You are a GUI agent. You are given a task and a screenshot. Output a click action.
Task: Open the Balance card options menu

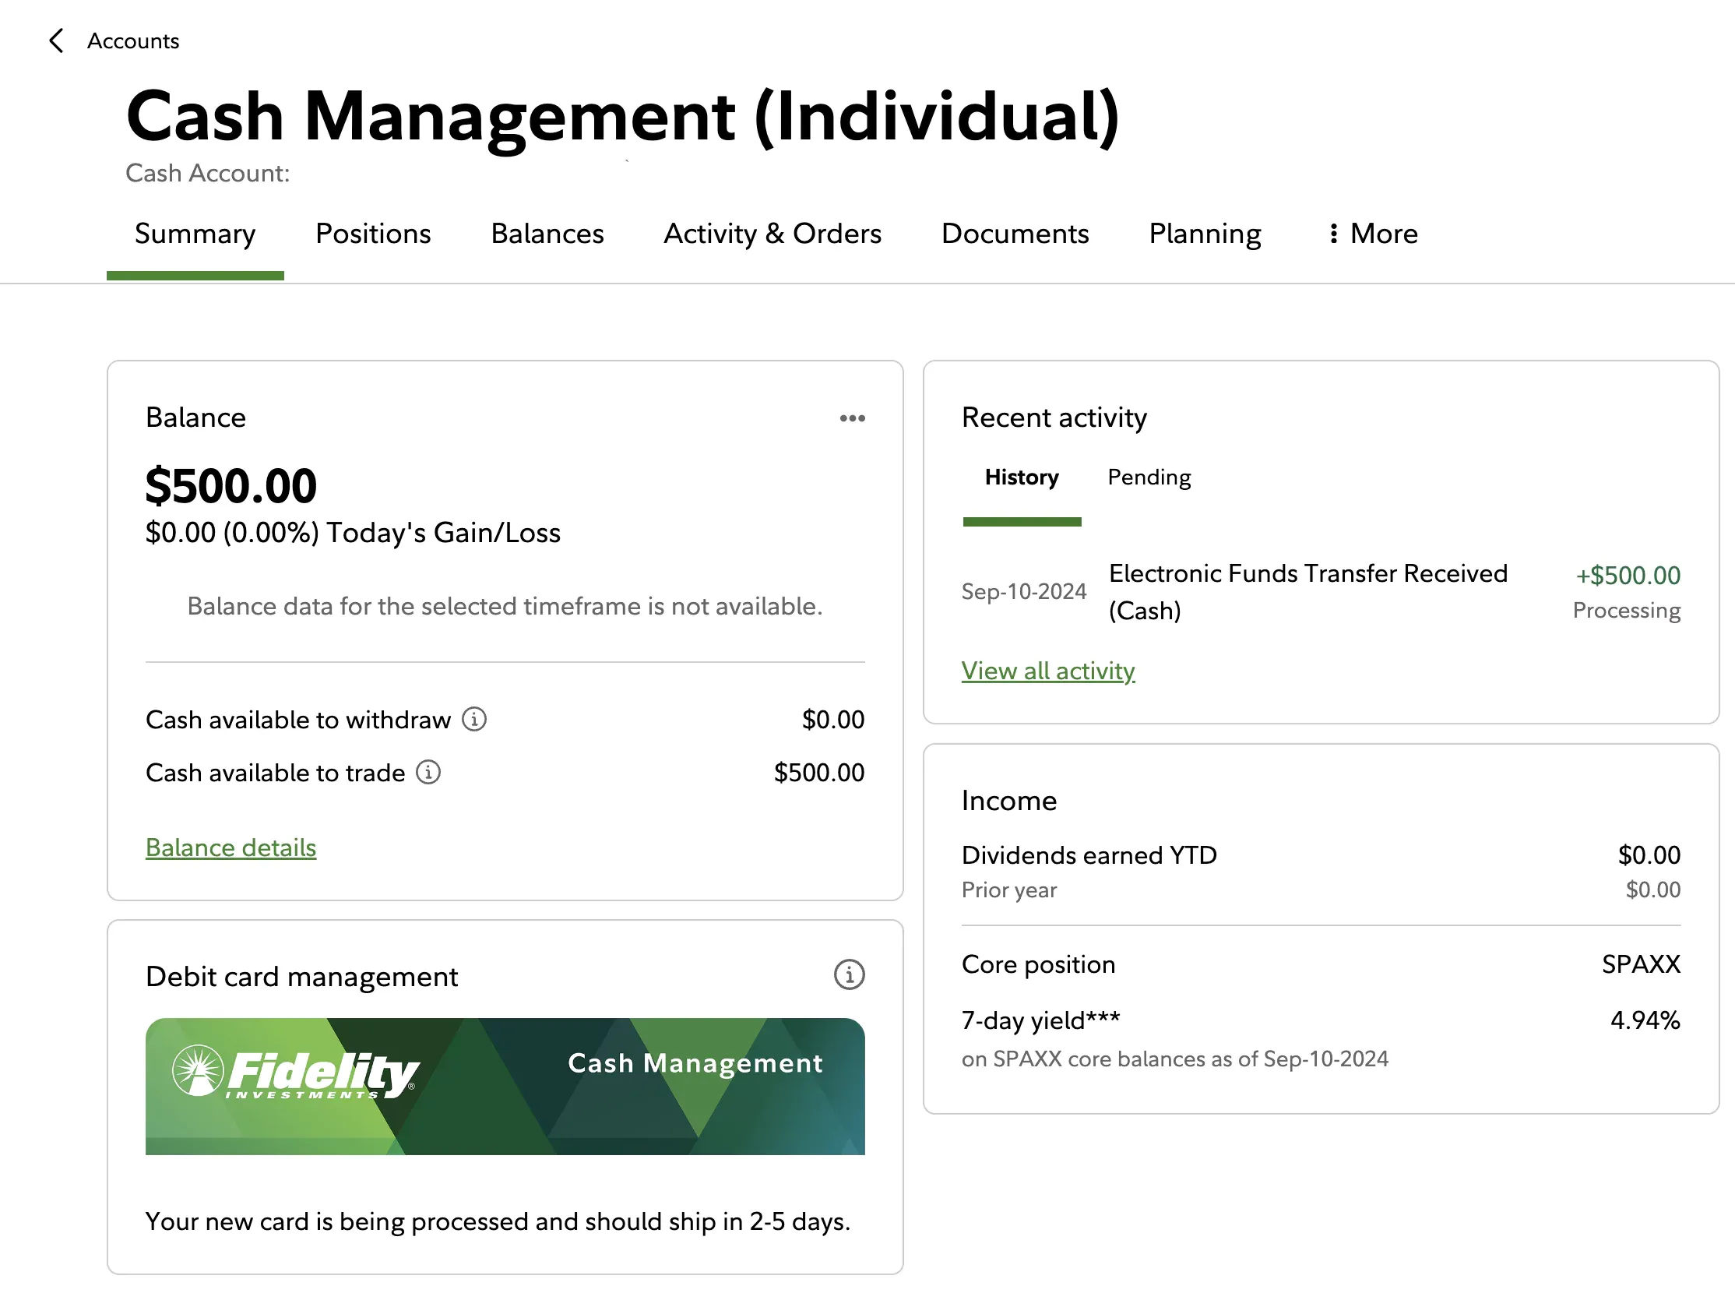tap(852, 419)
